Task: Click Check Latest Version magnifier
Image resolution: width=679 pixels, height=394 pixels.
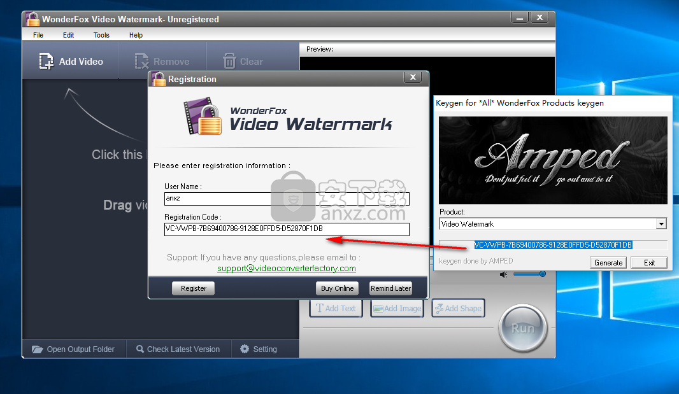Action: tap(140, 349)
